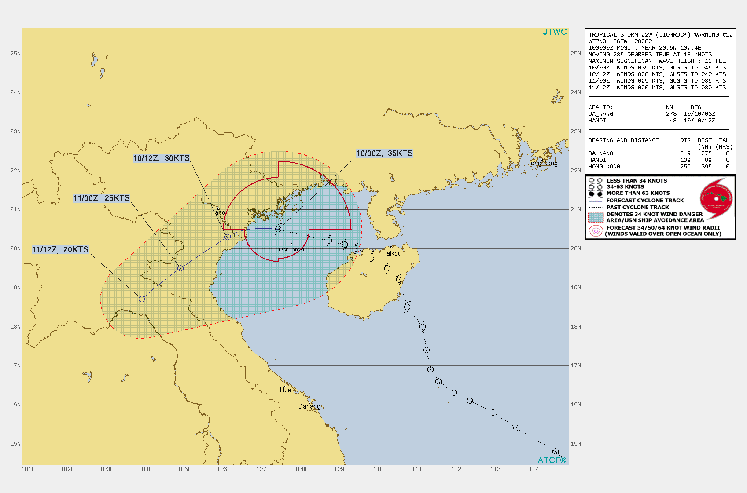Click 'FORECAST 34/50/64 KNOT WIND RADII' legend text
Viewport: 747px width, 493px height.
point(663,228)
